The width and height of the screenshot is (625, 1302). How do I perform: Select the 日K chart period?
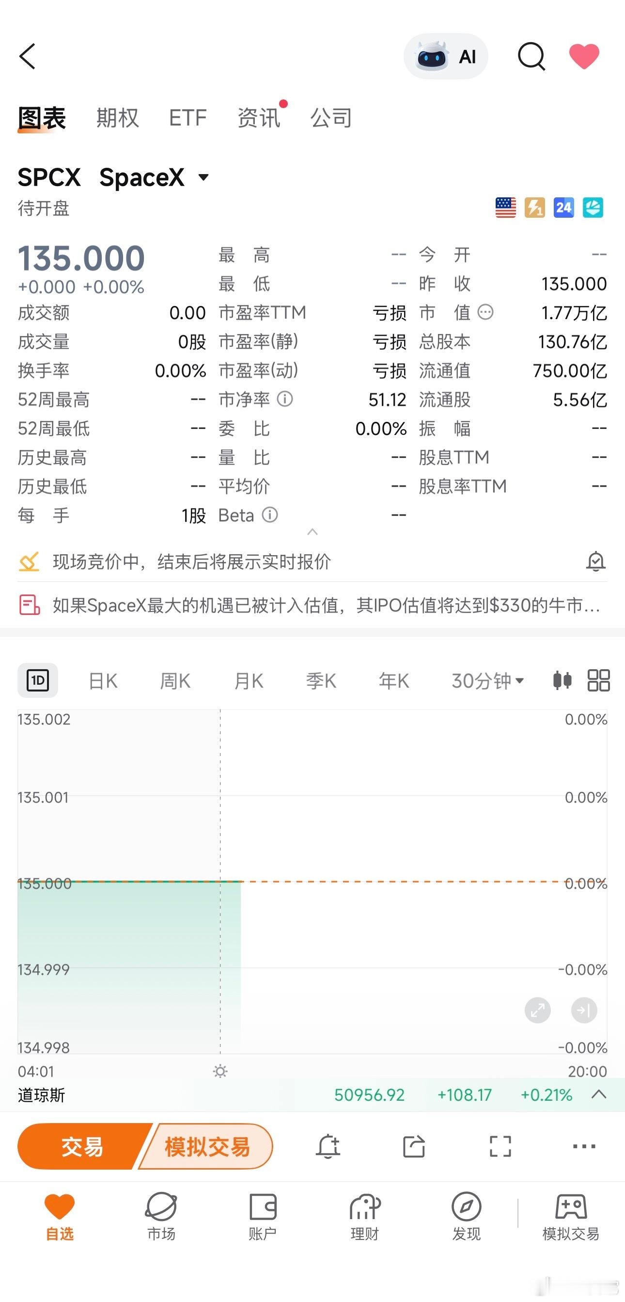point(103,681)
